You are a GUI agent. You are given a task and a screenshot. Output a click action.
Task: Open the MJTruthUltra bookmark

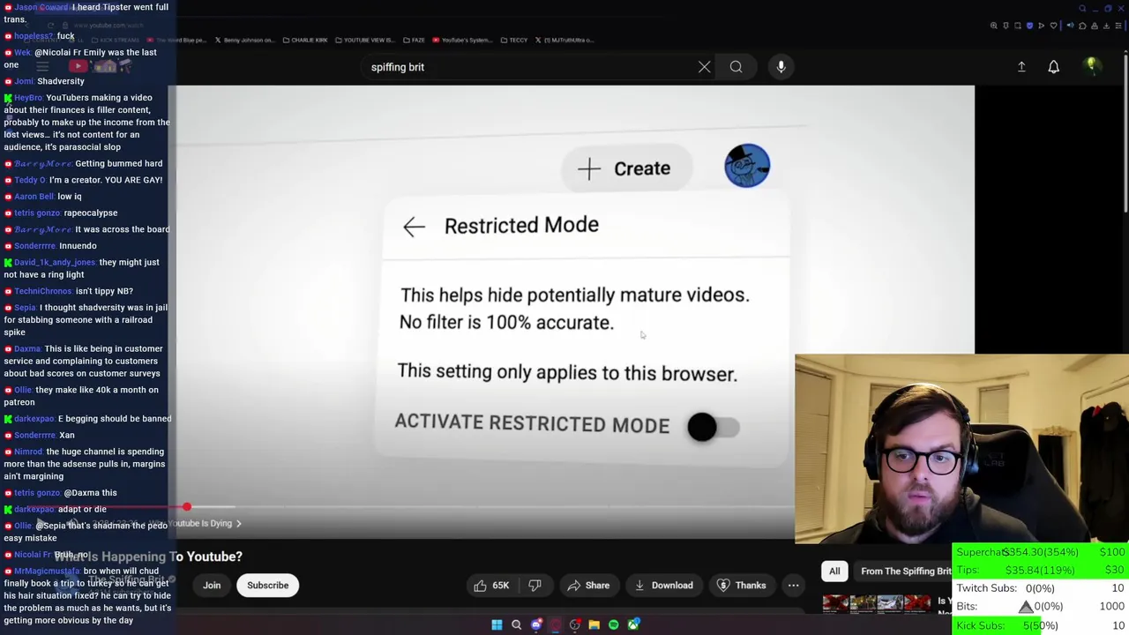[564, 40]
